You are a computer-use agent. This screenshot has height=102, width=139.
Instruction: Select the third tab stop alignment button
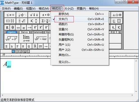point(21,51)
